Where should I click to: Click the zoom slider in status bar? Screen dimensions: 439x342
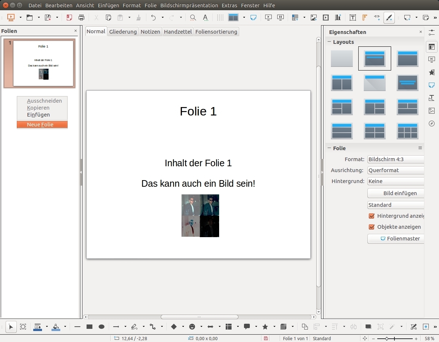[x=387, y=339]
